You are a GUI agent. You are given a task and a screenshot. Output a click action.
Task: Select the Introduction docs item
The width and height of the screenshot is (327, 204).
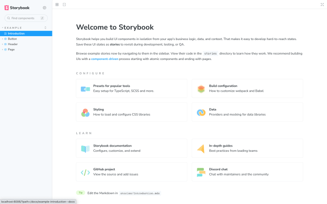pyautogui.click(x=26, y=33)
